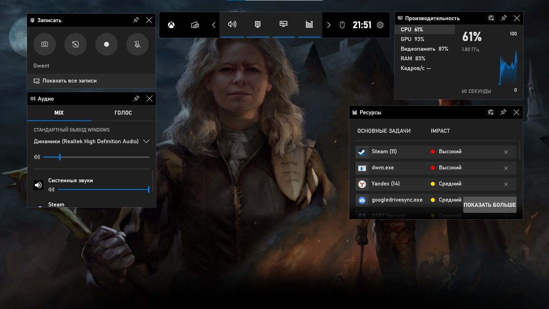This screenshot has height=309, width=549.
Task: Open the Динамики output device dropdown
Action: (146, 141)
